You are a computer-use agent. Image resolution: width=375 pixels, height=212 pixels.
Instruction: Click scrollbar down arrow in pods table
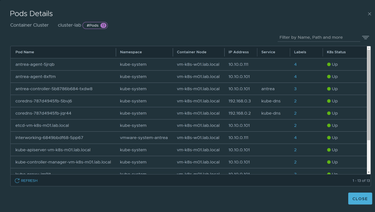tap(369, 172)
